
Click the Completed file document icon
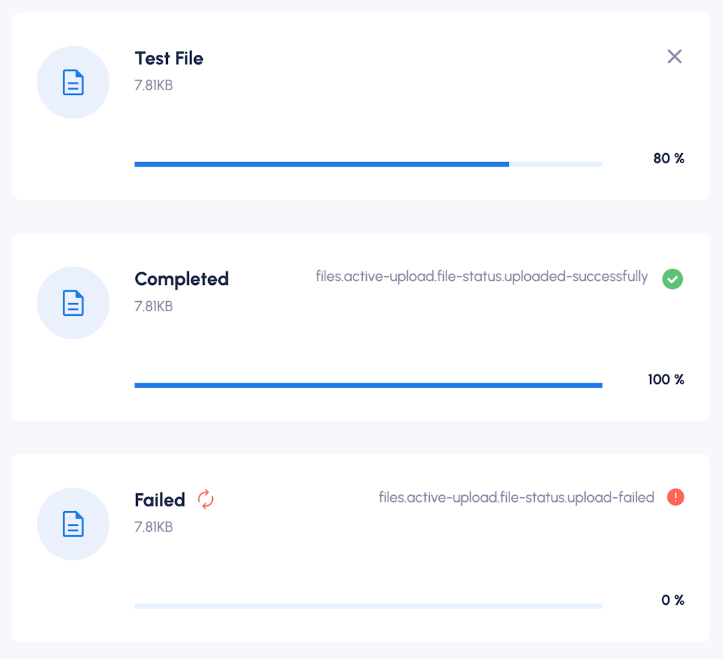pyautogui.click(x=74, y=303)
